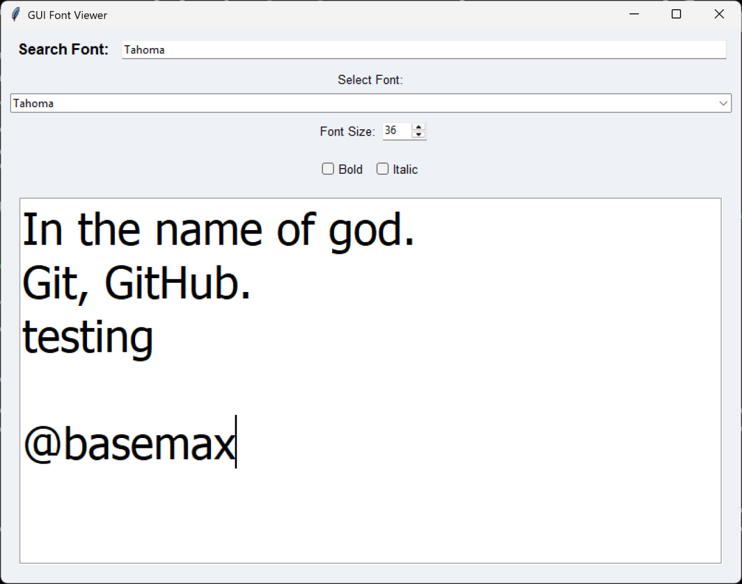Click the line "Git, GitHub."
742x584 pixels.
[137, 284]
